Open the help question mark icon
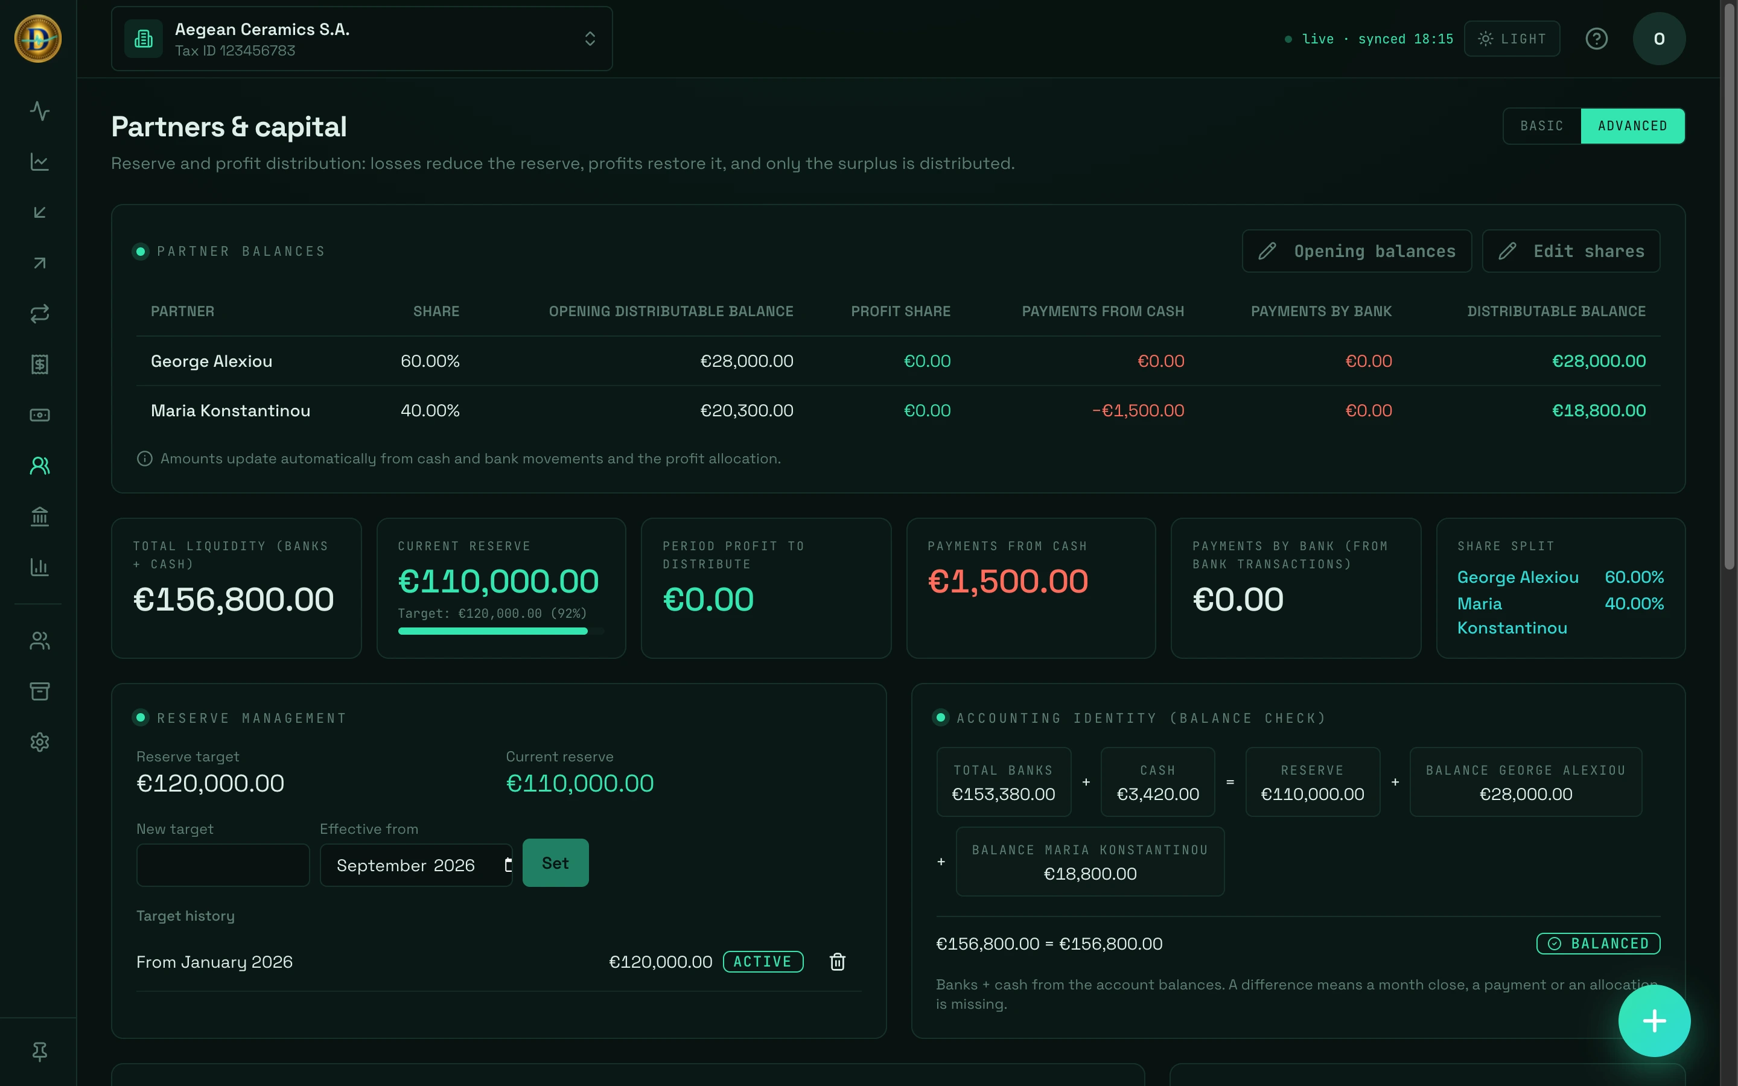 click(x=1596, y=39)
